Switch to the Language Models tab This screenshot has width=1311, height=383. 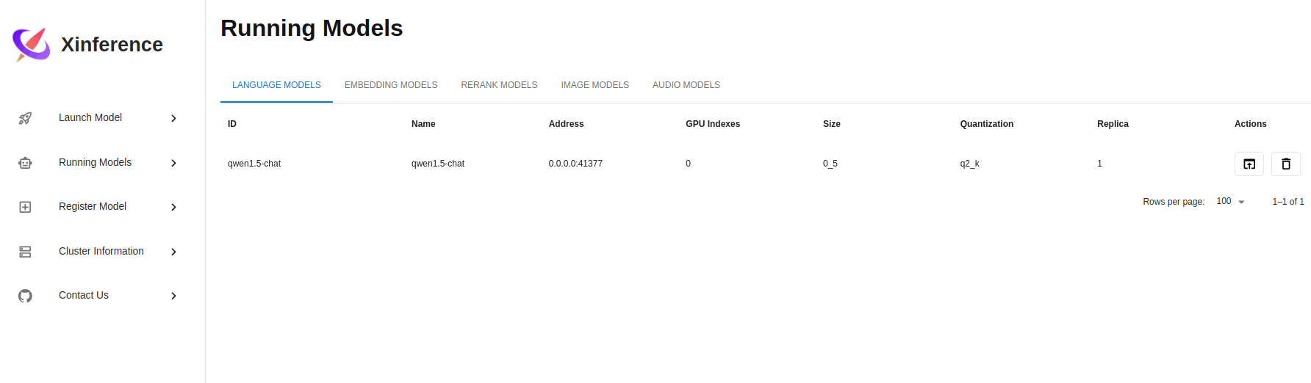[x=276, y=85]
